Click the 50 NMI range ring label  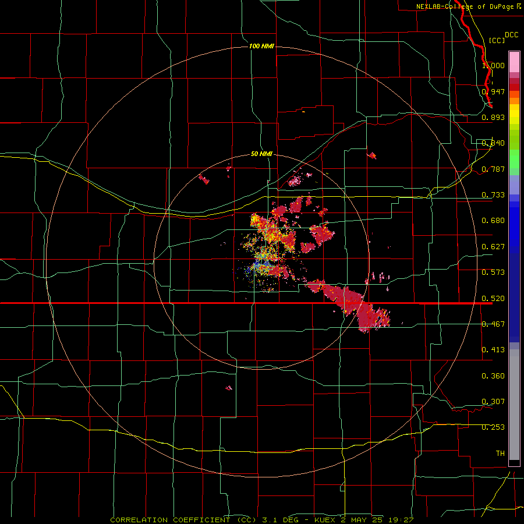[x=261, y=154]
